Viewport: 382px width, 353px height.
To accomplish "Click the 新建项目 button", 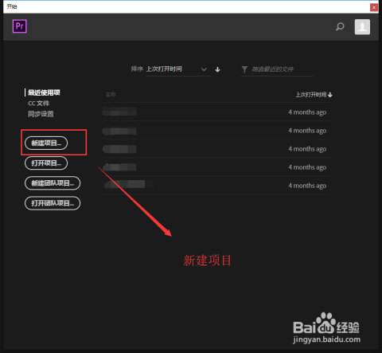I will 46,143.
